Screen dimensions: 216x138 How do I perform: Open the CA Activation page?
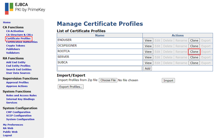(15, 31)
